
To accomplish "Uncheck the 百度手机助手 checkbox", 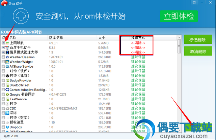I will click(x=3, y=47).
